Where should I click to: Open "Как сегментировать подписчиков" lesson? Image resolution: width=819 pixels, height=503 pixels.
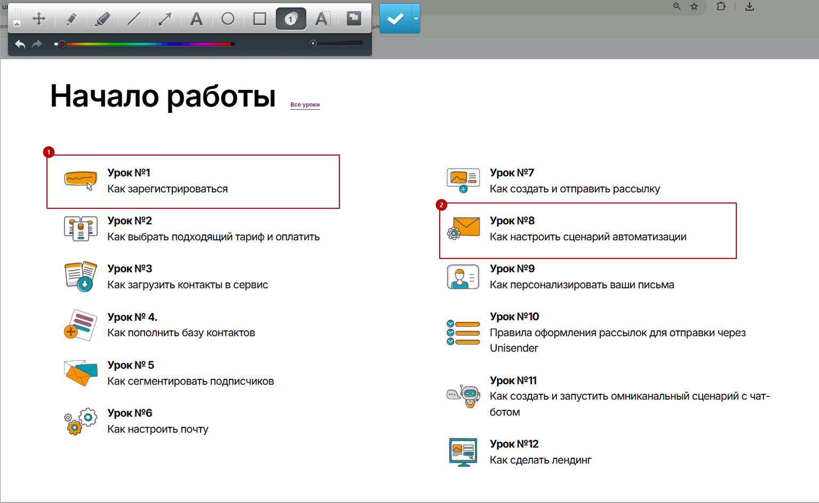[190, 382]
